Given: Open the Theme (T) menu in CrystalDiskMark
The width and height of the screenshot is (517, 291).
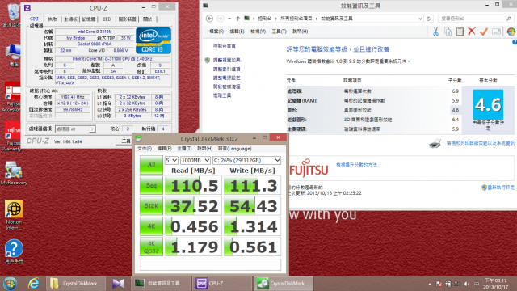Looking at the screenshot, I should [184, 149].
